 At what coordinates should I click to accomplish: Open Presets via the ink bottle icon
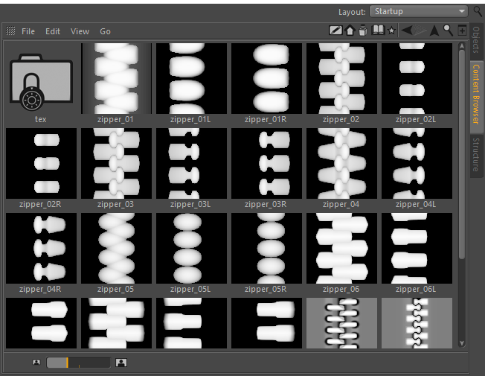point(363,31)
